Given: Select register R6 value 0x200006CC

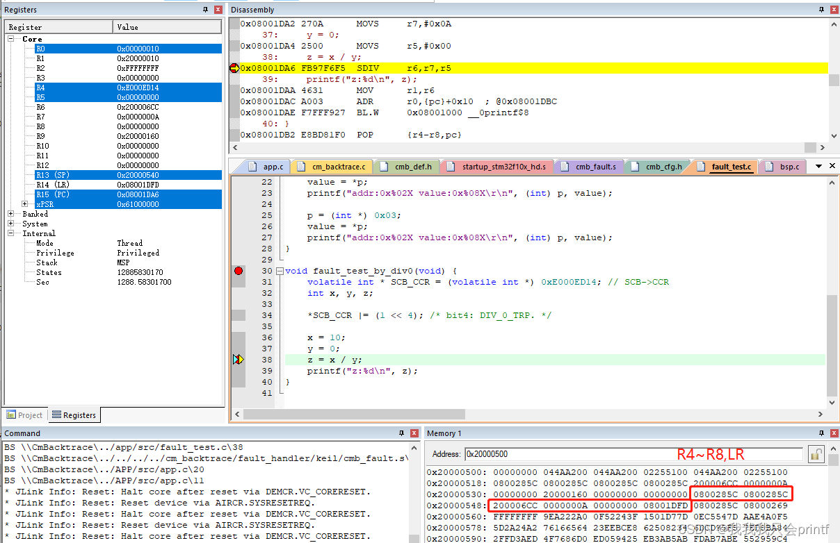Looking at the screenshot, I should [x=138, y=107].
